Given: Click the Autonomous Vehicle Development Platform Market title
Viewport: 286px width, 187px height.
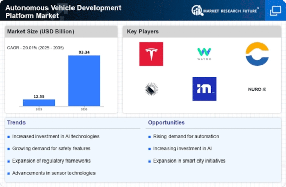Looking at the screenshot, I should click(63, 12).
